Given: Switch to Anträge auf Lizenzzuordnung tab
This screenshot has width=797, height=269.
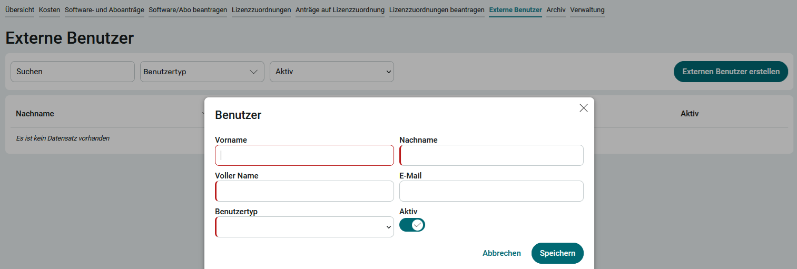Looking at the screenshot, I should pyautogui.click(x=340, y=10).
